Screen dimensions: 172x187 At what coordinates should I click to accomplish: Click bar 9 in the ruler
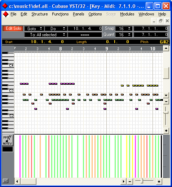point(107,49)
